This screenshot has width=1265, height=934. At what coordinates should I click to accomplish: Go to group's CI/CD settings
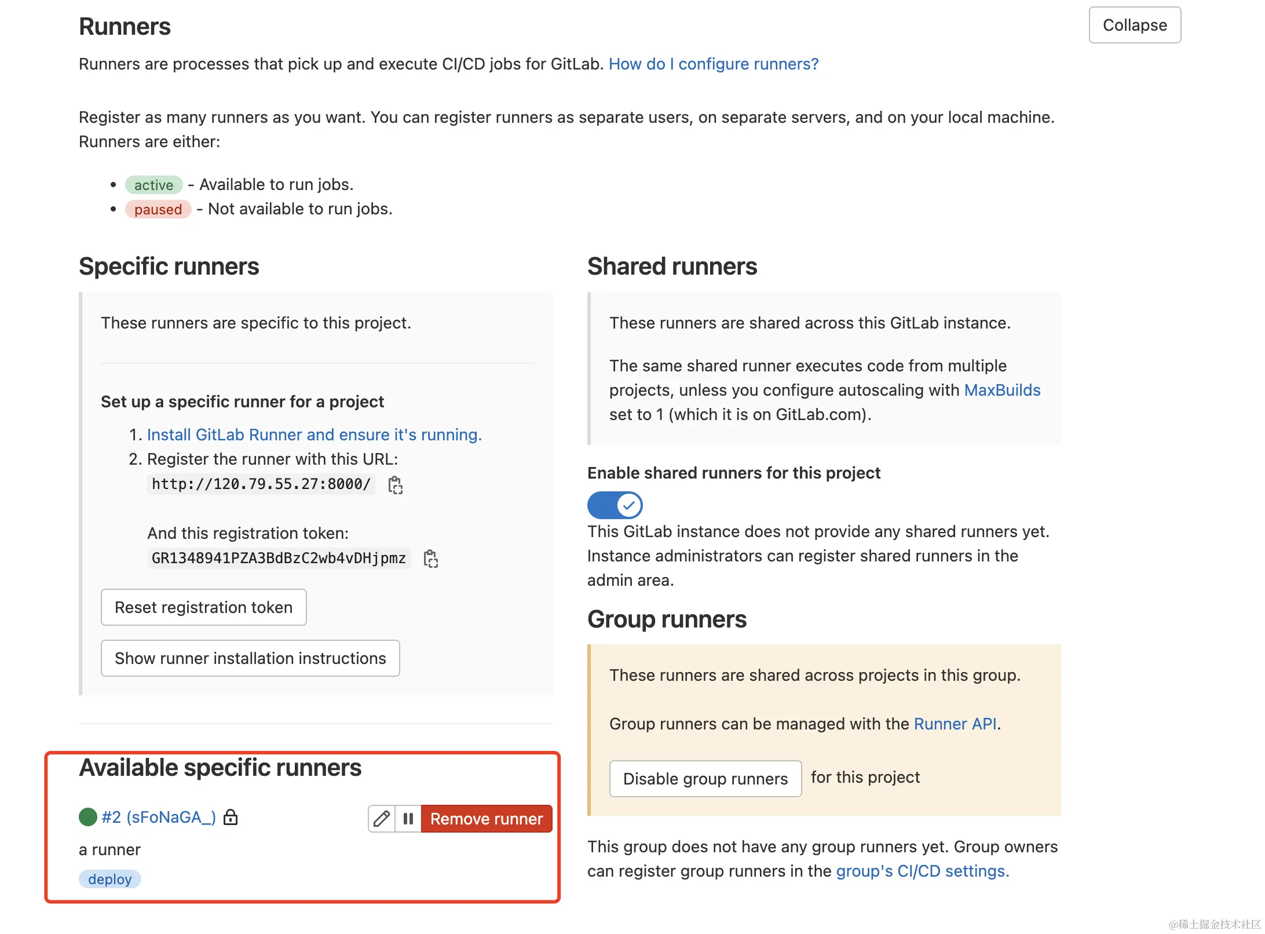click(x=922, y=871)
